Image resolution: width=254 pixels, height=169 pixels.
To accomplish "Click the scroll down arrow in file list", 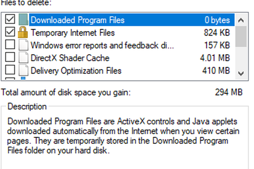I will point(241,74).
